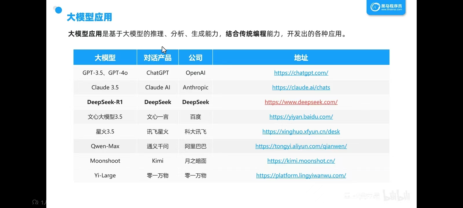Click the '文心大模型3.5' cell

click(x=105, y=117)
